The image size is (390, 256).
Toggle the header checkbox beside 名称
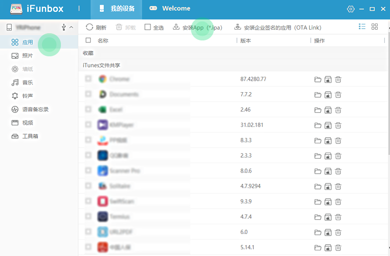[89, 40]
